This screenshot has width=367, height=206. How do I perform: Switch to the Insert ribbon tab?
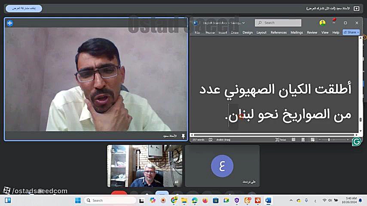[x=223, y=33]
